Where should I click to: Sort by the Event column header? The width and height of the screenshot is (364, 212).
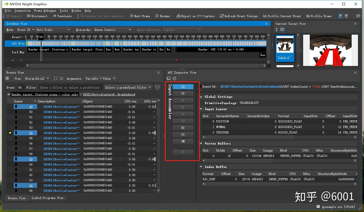click(x=25, y=101)
